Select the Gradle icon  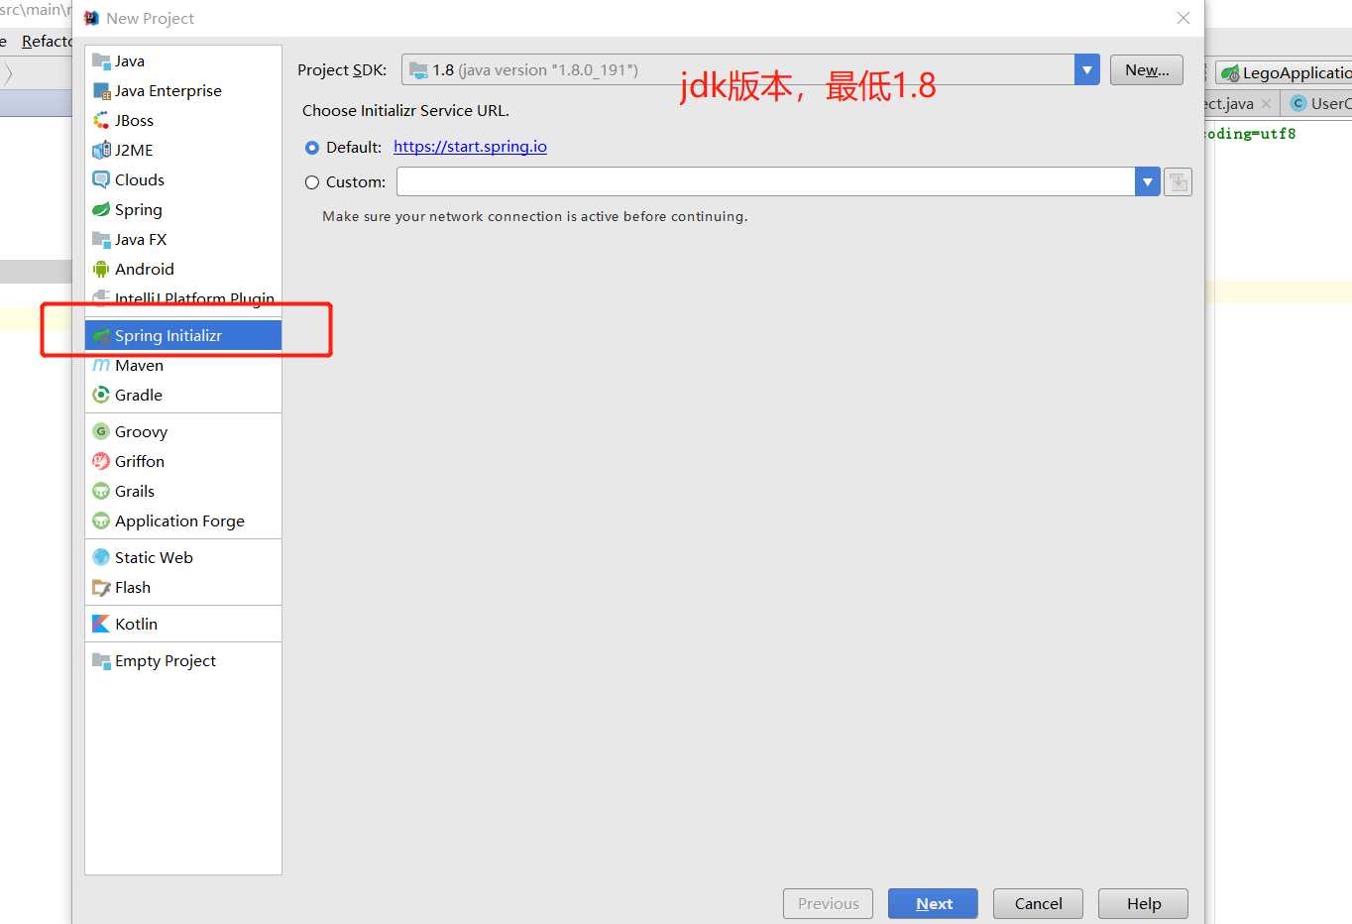pos(101,396)
